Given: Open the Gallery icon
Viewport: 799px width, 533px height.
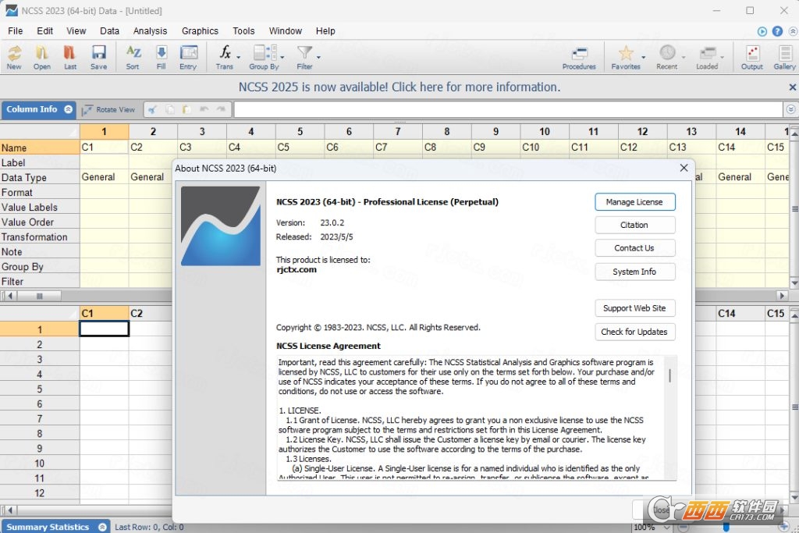Looking at the screenshot, I should 785,57.
